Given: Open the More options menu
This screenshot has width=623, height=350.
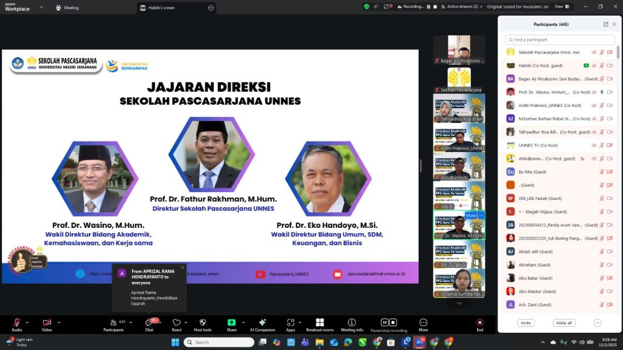Looking at the screenshot, I should click(423, 323).
